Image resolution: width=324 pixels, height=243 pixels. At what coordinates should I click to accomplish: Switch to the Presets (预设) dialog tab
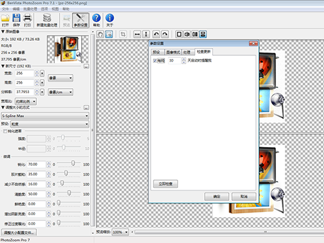click(x=157, y=52)
